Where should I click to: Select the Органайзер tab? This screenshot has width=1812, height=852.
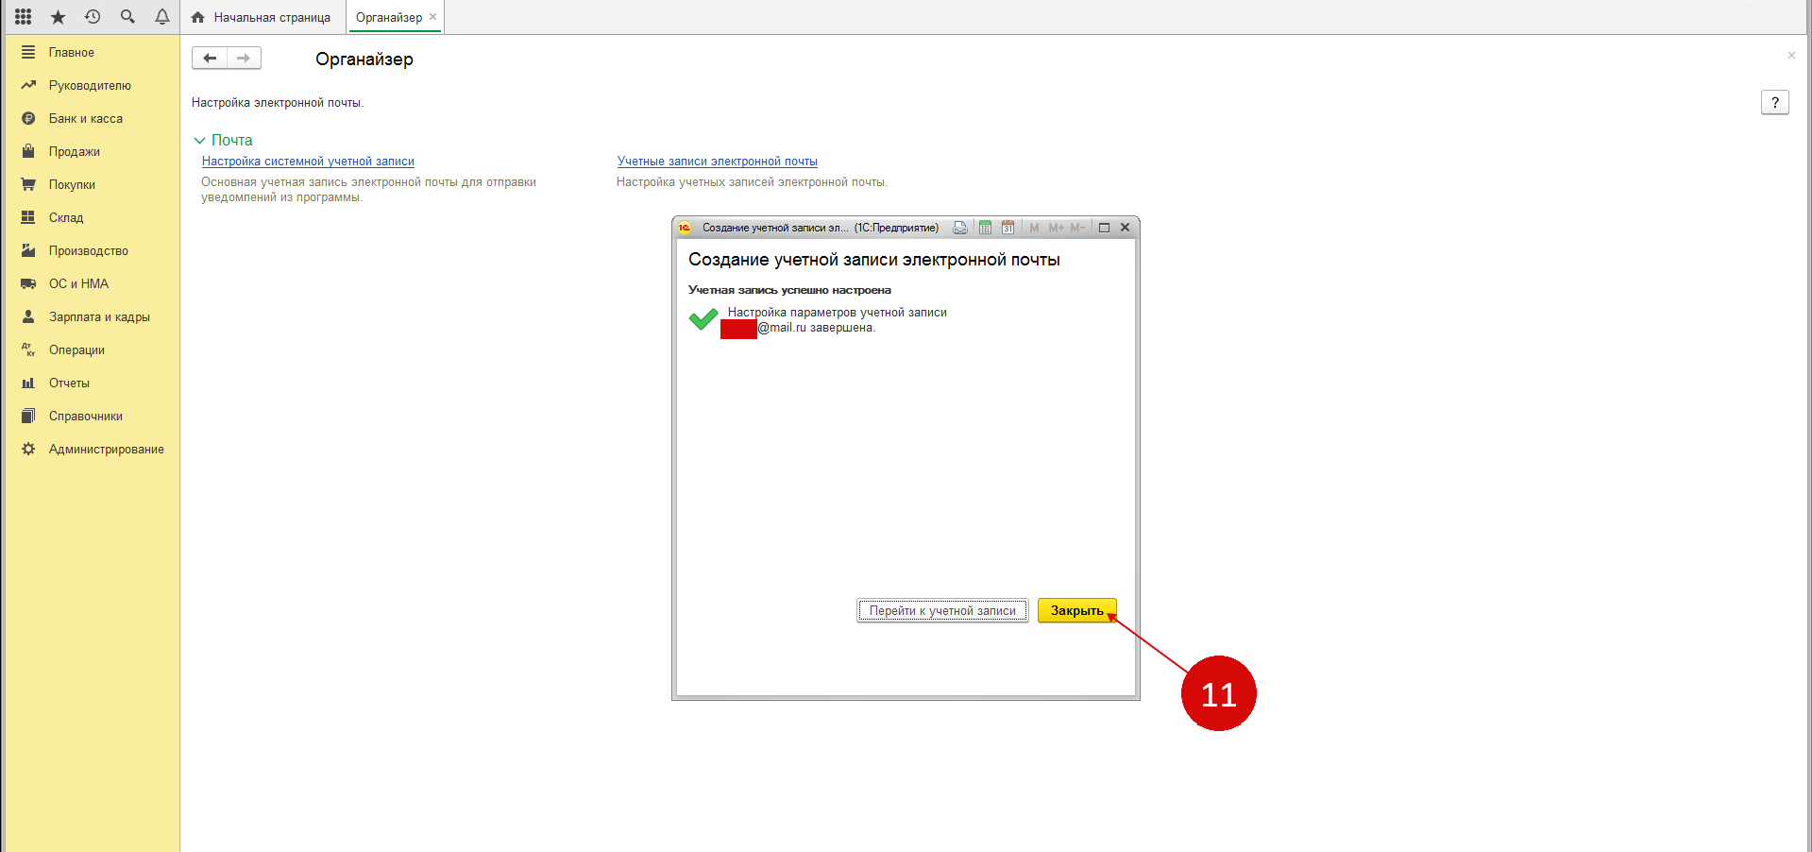(x=389, y=17)
